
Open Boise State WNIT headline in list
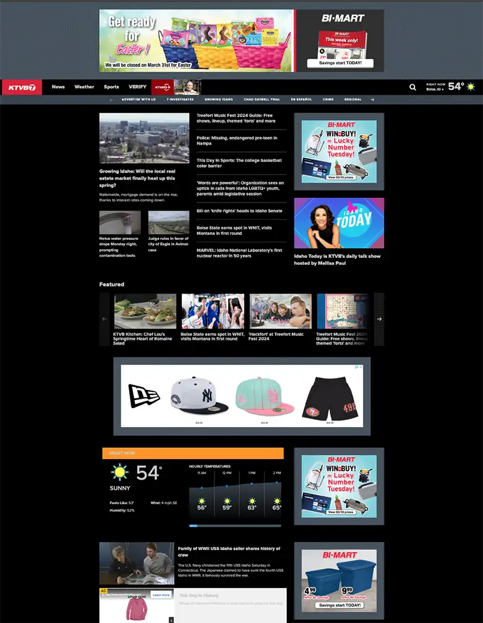click(234, 231)
